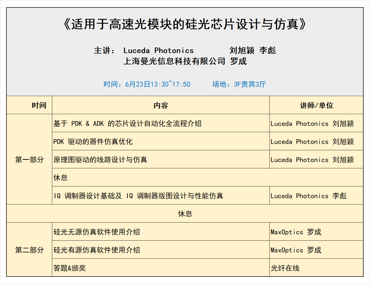Click Luceda Photonics 李彪 cell
Screen dimensions: 370x284
(x=316, y=195)
